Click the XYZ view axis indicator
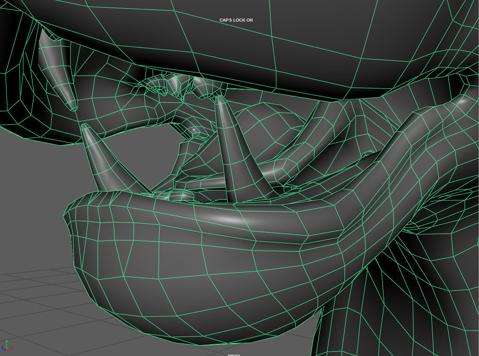This screenshot has height=356, width=479. 7,345
